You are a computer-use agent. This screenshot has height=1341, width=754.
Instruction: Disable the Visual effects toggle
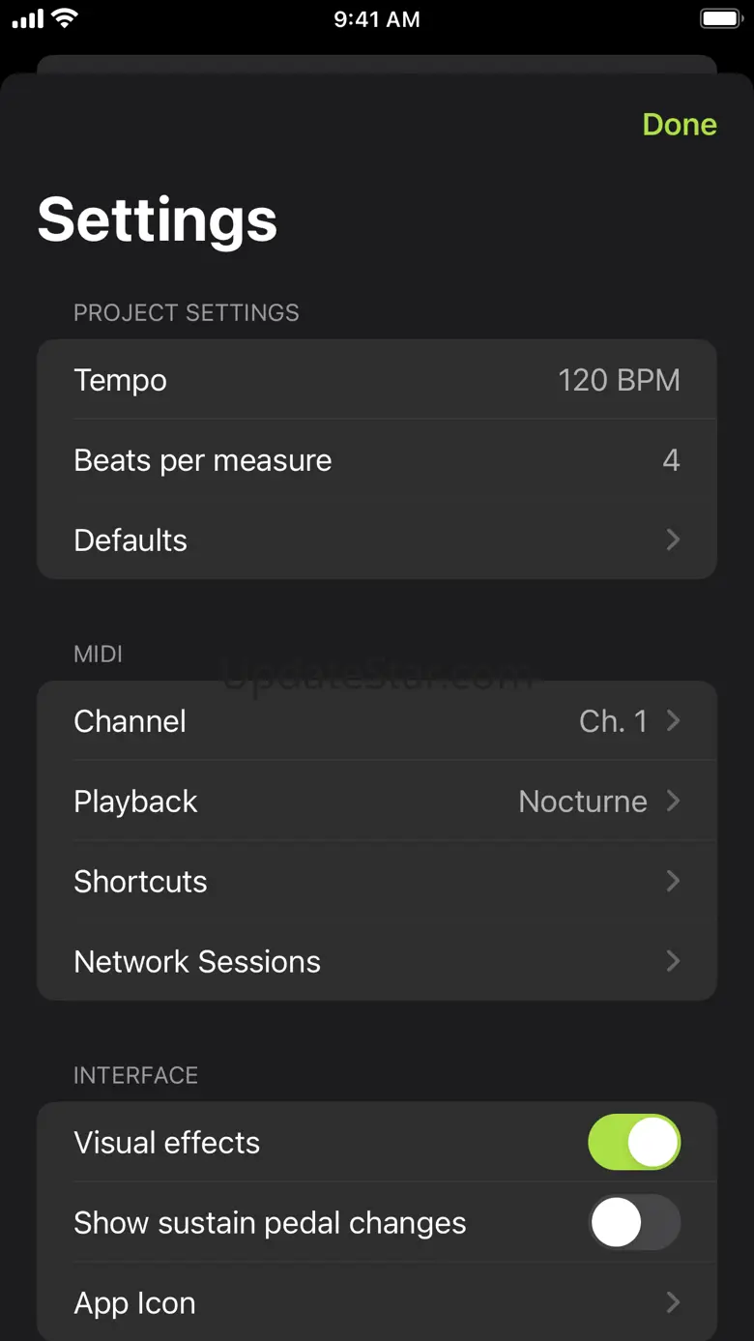click(x=634, y=1142)
